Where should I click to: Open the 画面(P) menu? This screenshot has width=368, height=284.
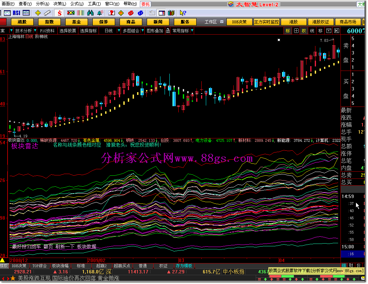click(x=8, y=4)
